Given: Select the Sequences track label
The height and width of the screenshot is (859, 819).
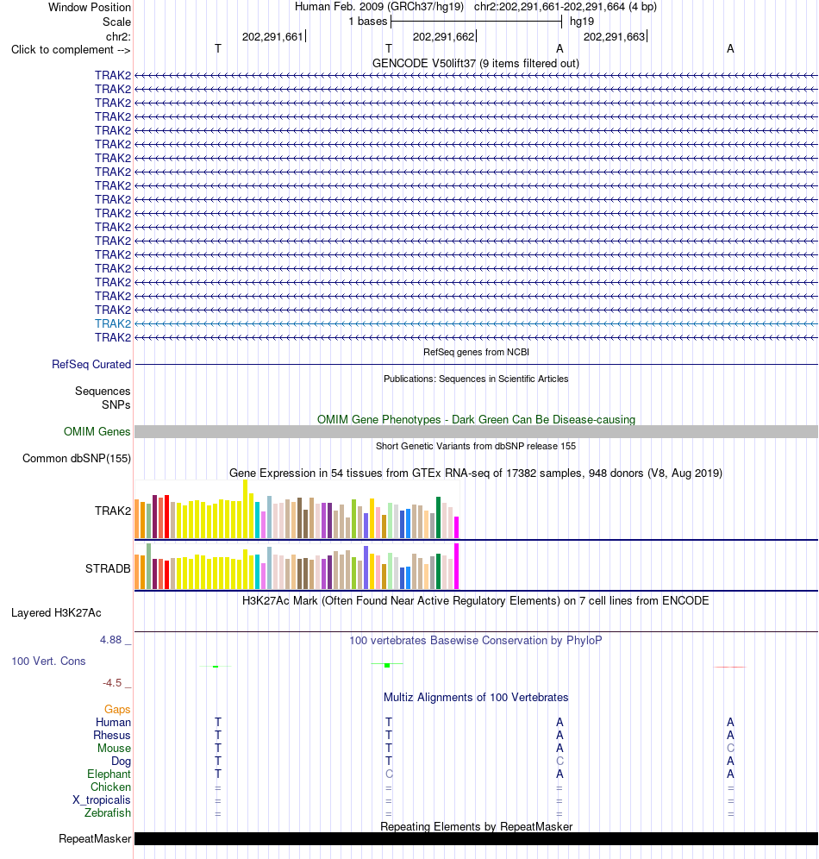Looking at the screenshot, I should click(x=103, y=392).
